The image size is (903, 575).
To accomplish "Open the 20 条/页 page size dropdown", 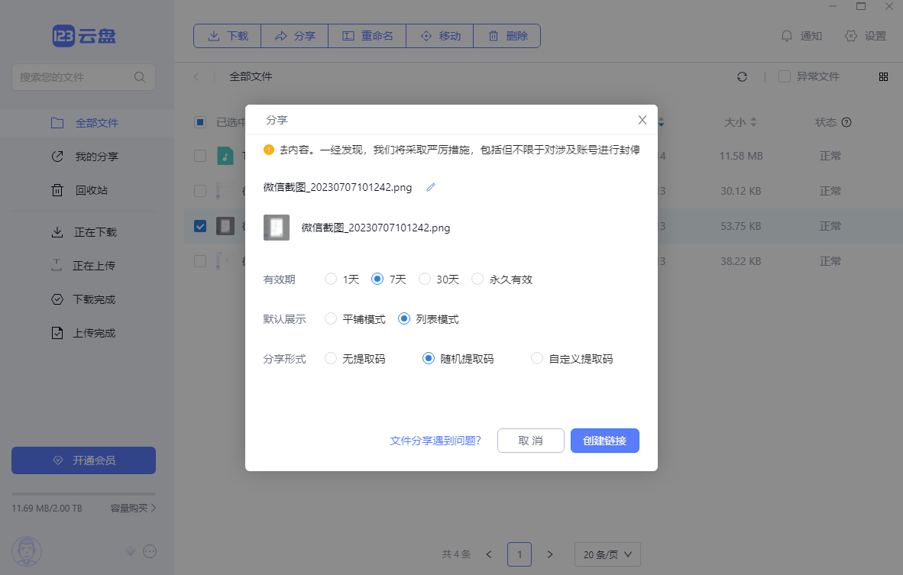I will pos(607,554).
